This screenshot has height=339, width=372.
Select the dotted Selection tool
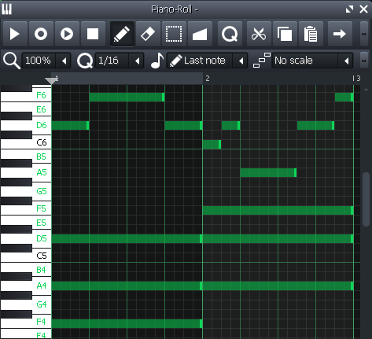(x=174, y=34)
